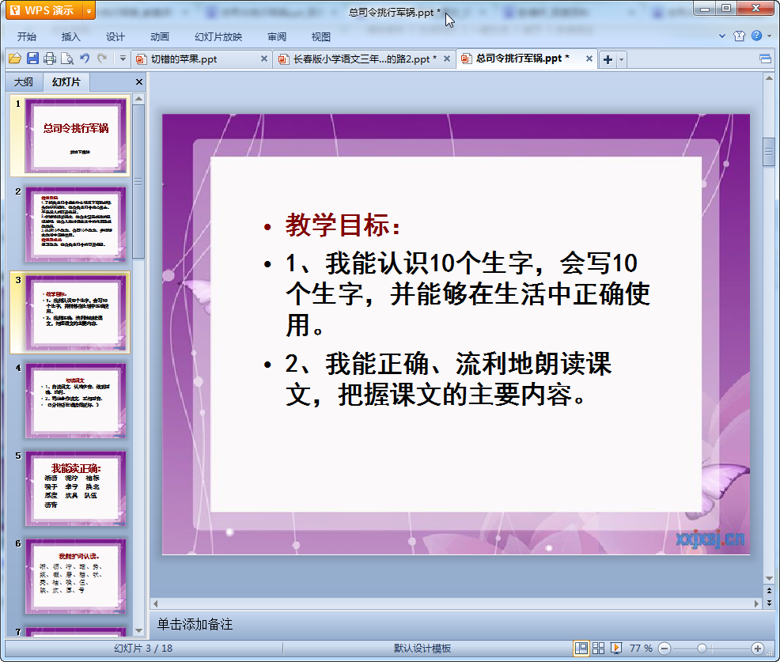Screen dimensions: 780x662
Task: Open the 幻灯片放映 ribbon tab
Action: pos(218,37)
